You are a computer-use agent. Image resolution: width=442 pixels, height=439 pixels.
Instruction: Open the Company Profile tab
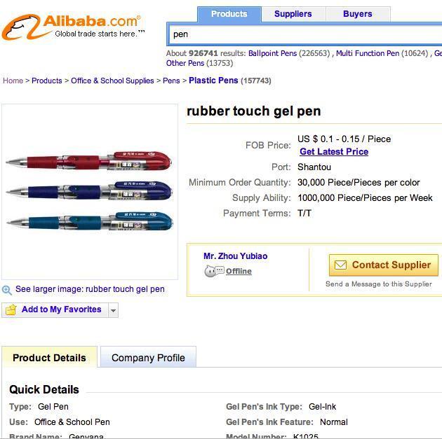[x=148, y=358]
